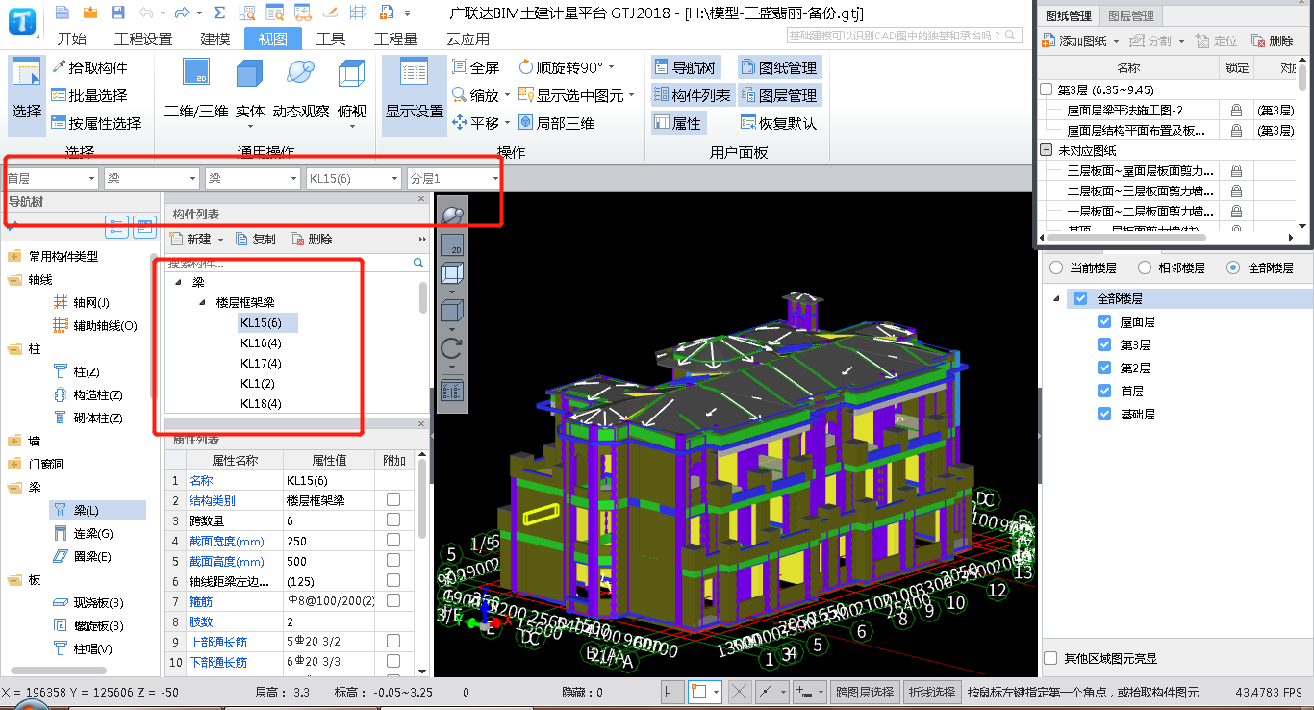Enable 其他区域图元亮显 checkbox
Viewport: 1314px width, 710px height.
[1050, 658]
